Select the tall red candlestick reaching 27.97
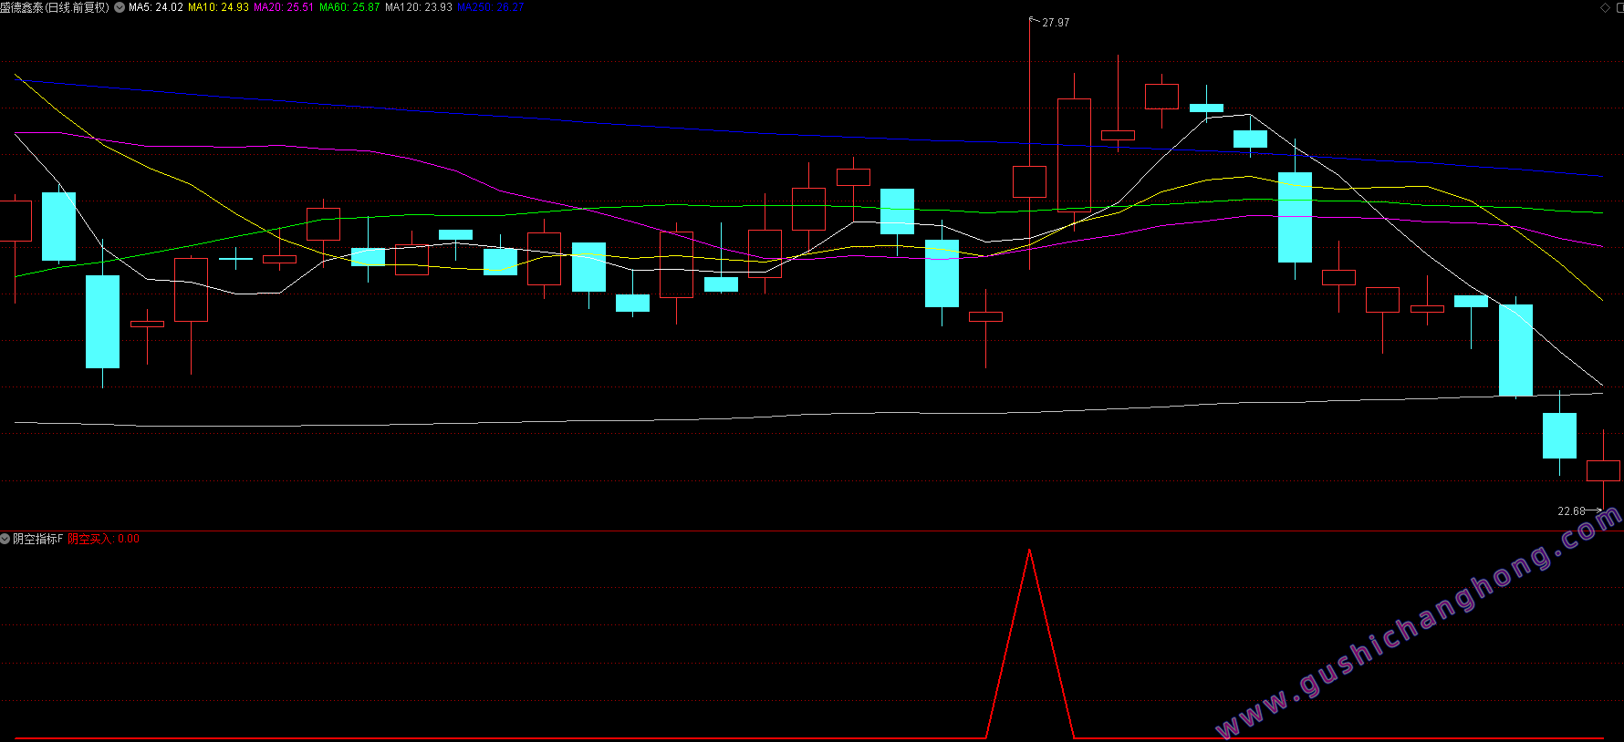Image resolution: width=1624 pixels, height=742 pixels. (x=1029, y=181)
